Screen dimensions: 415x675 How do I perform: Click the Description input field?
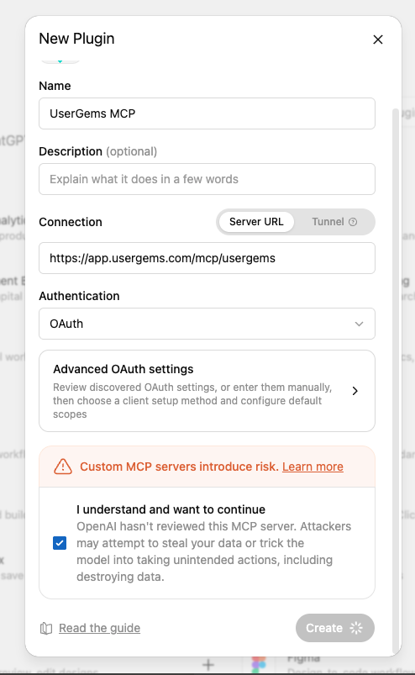pos(207,179)
